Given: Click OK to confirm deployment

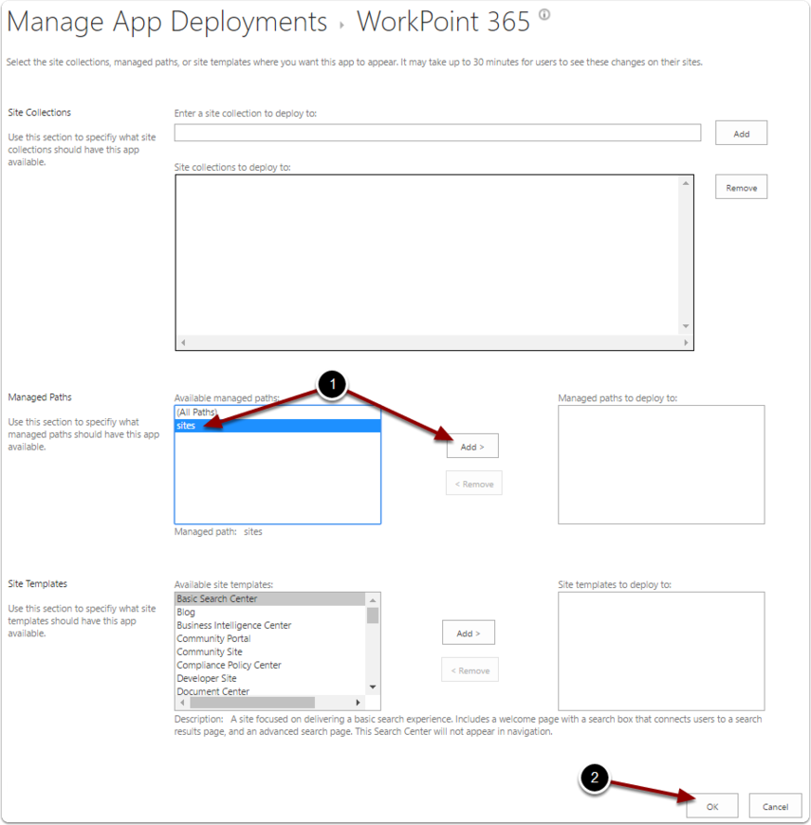Looking at the screenshot, I should click(x=712, y=806).
